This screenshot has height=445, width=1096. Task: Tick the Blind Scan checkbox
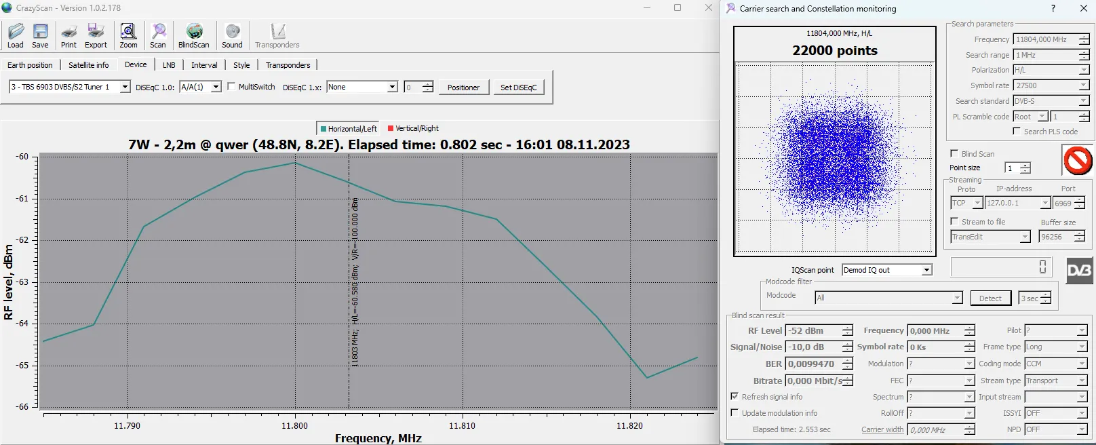[x=954, y=154]
